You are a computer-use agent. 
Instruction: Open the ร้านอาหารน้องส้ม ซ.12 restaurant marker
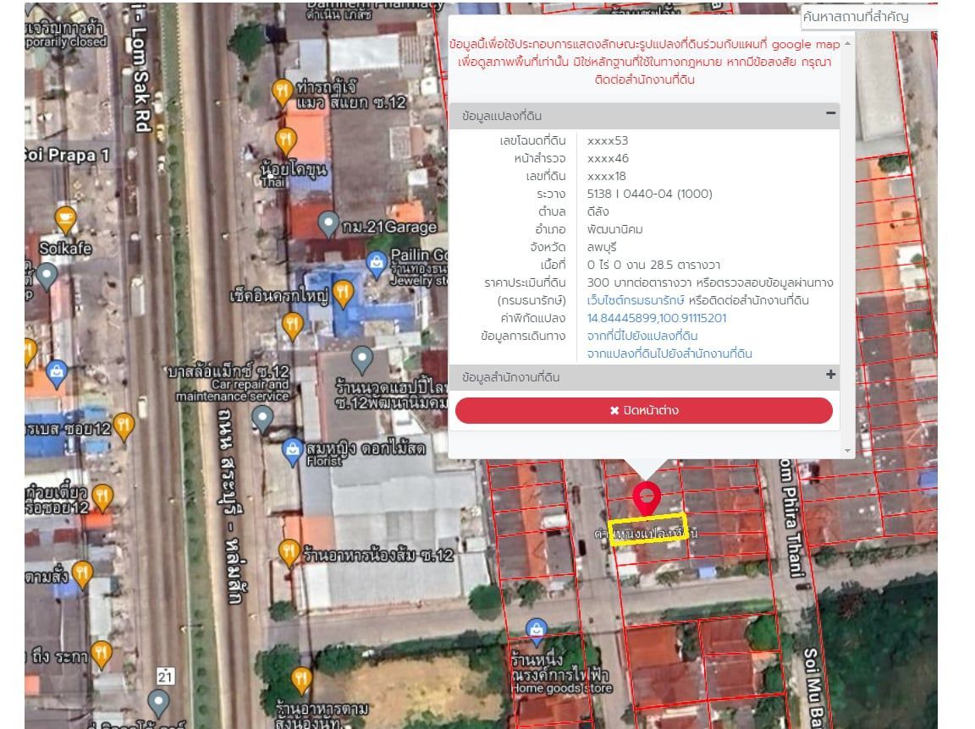coord(289,553)
